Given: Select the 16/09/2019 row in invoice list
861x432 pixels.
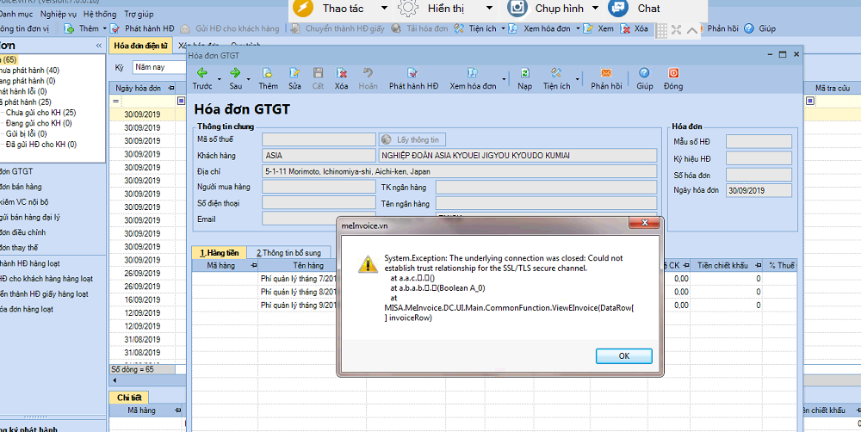Looking at the screenshot, I should click(x=142, y=299).
